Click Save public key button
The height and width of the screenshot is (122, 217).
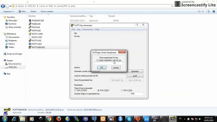tap(117, 80)
